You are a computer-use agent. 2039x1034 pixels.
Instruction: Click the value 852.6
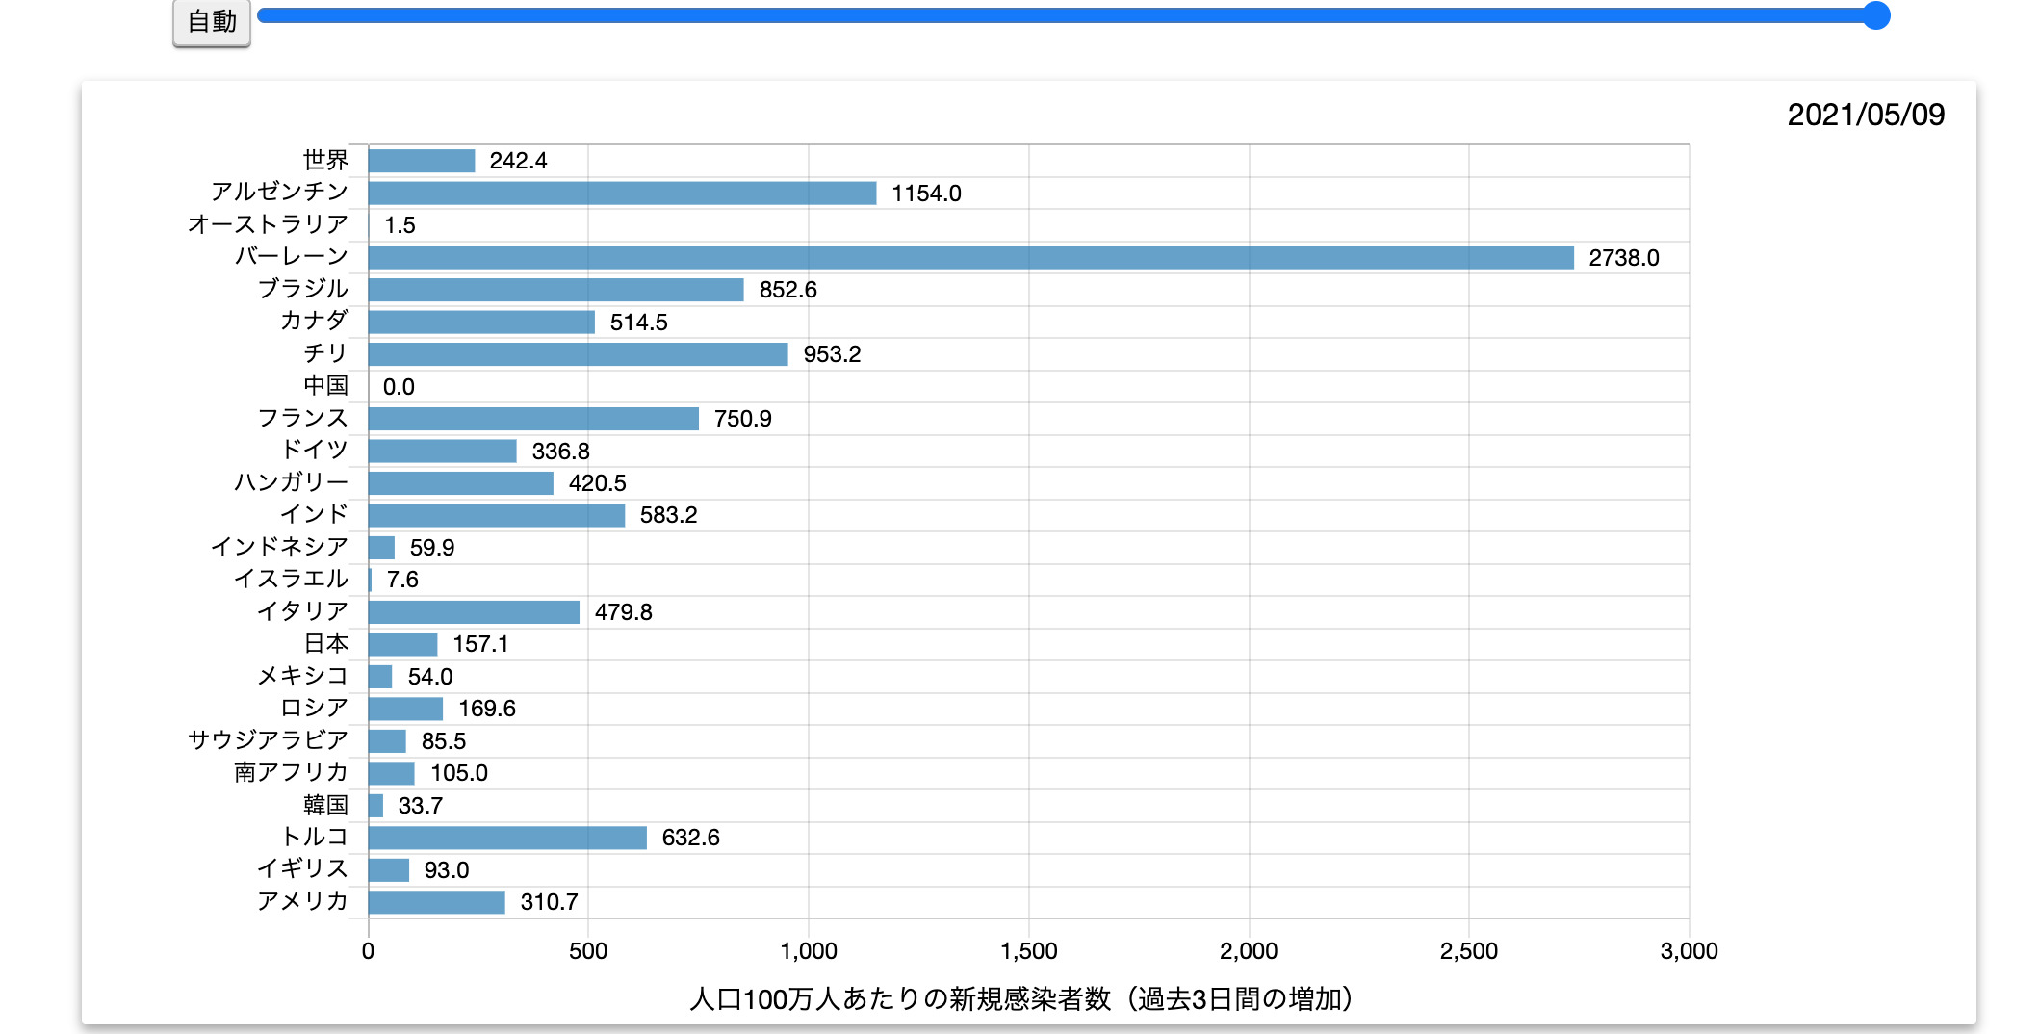787,290
